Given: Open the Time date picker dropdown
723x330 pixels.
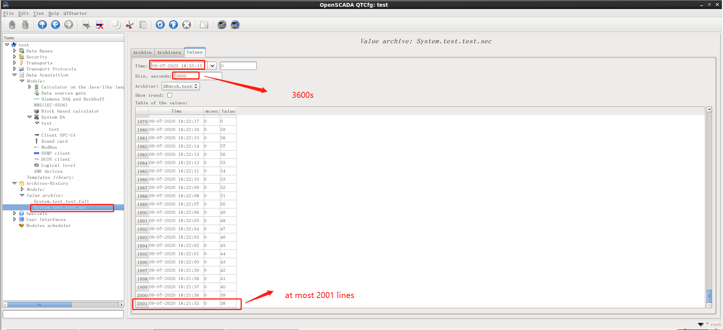Looking at the screenshot, I should coord(212,66).
